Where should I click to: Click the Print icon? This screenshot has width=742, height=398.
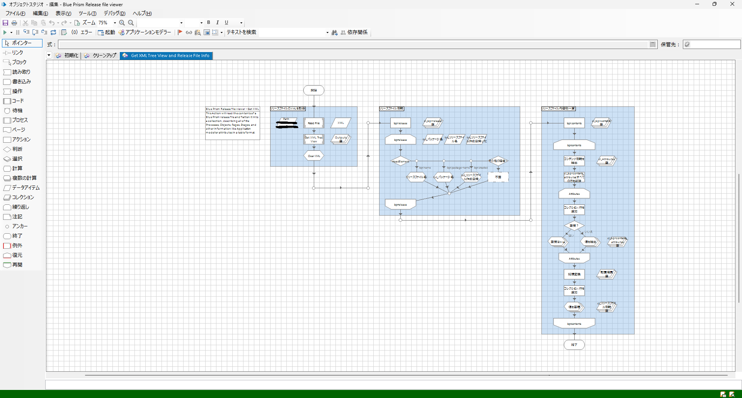14,23
